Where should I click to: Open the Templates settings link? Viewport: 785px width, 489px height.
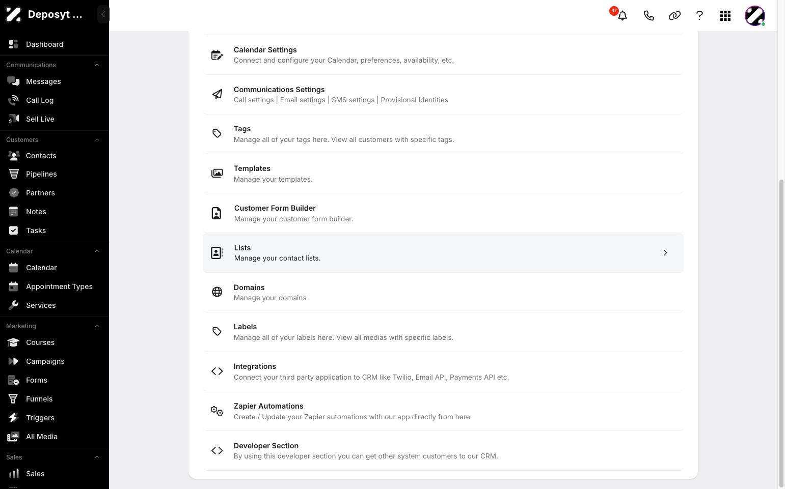point(443,174)
